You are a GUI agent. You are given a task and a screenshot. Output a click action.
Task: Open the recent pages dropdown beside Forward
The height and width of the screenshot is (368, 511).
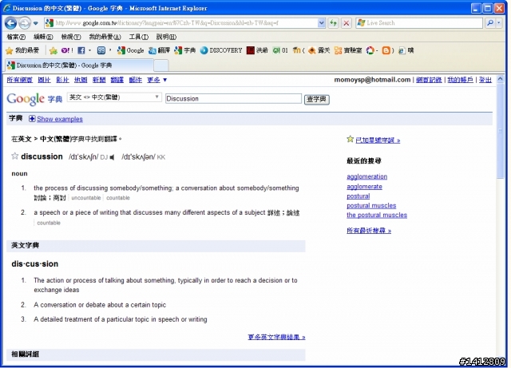point(35,23)
